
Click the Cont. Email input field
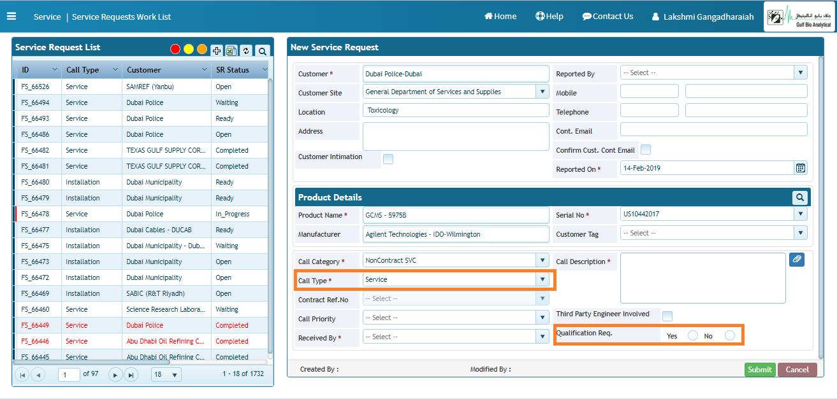pos(714,129)
